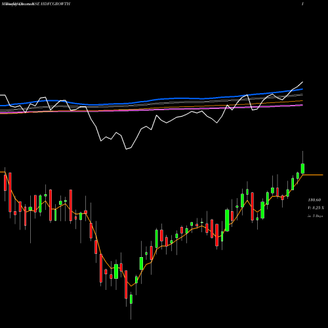Select the 130.69 price label
Viewport: 328px width, 328px height.
[x=314, y=200]
